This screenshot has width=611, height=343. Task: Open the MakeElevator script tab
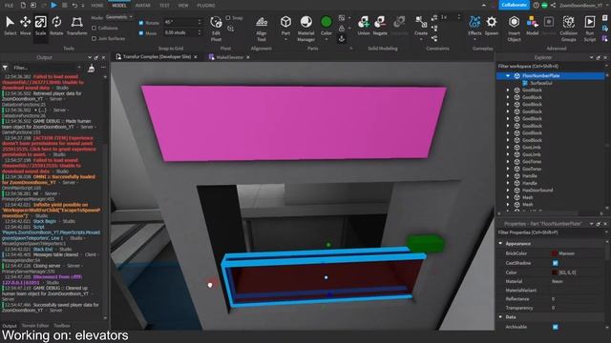229,57
